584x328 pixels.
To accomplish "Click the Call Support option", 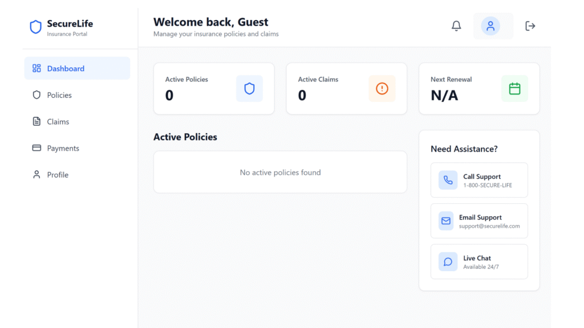I will [479, 179].
